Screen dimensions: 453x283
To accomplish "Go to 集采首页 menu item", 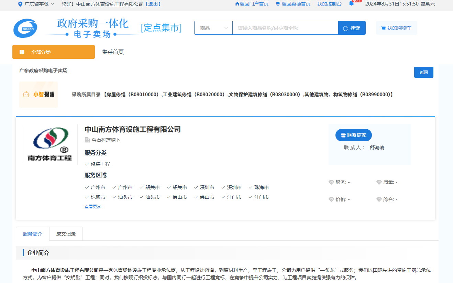I will pyautogui.click(x=113, y=52).
